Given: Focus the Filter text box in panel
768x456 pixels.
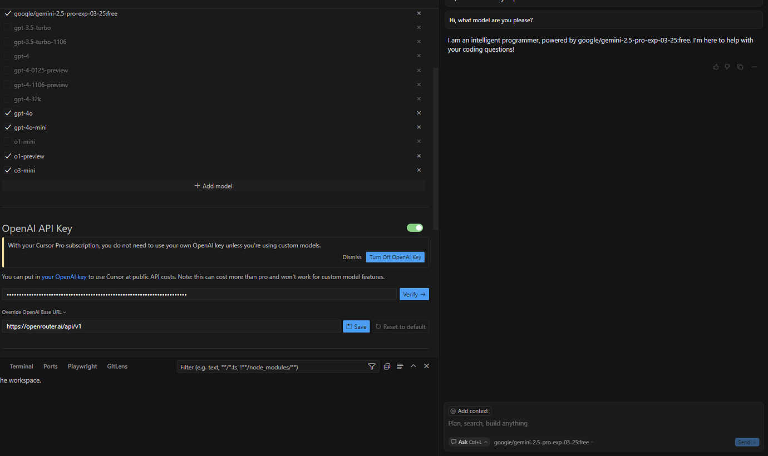Looking at the screenshot, I should 272,367.
